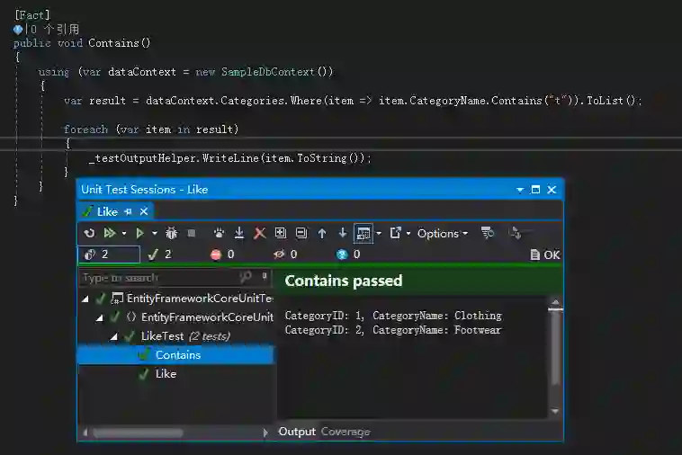Open the export dropdown arrow

click(408, 234)
